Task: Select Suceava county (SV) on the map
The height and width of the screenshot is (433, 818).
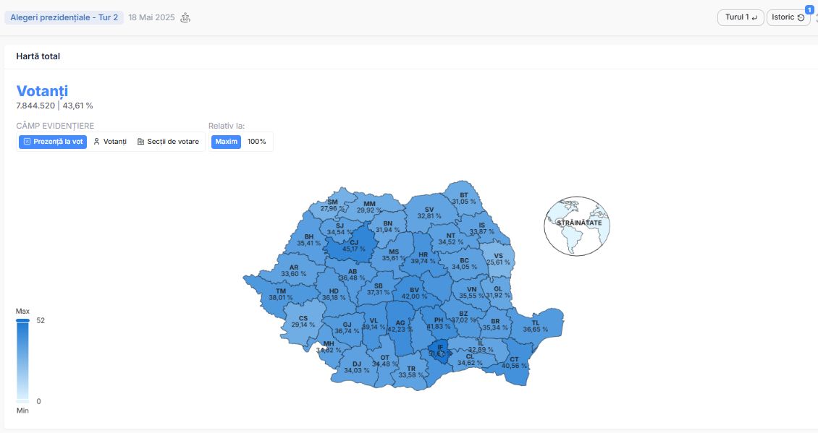Action: 429,213
